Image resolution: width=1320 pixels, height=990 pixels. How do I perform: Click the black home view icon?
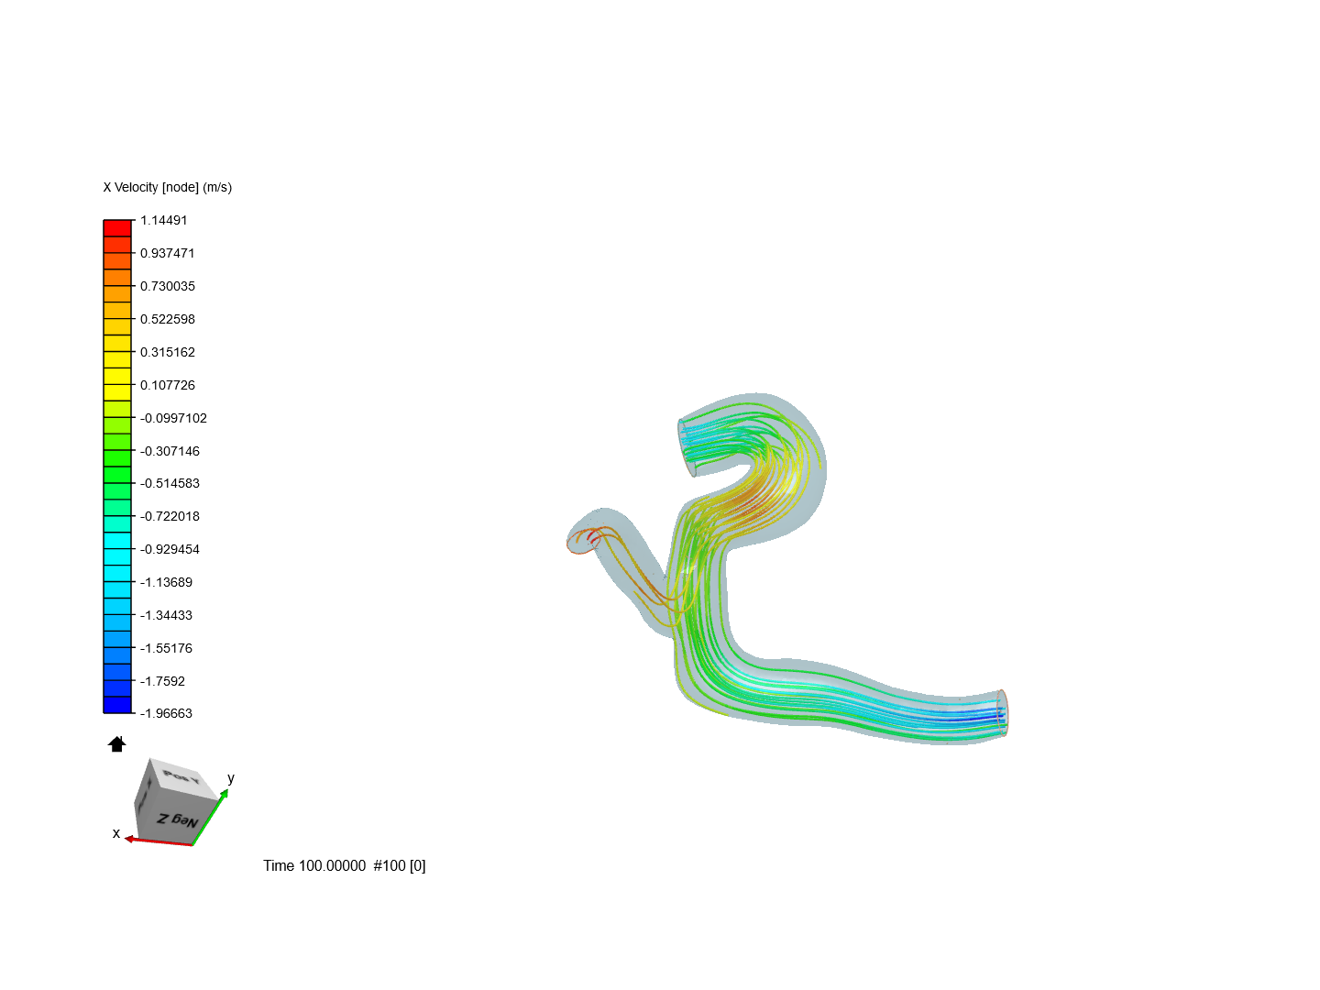116,744
